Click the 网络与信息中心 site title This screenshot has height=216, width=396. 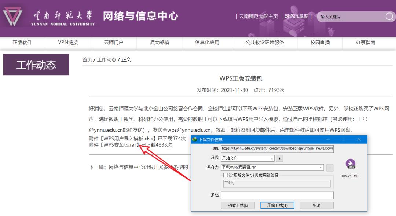point(140,16)
